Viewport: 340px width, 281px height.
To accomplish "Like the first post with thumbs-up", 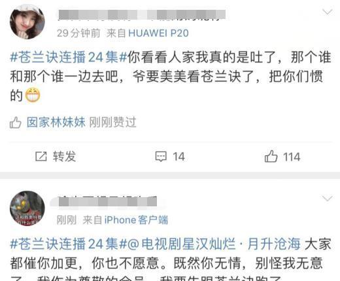I will (271, 157).
